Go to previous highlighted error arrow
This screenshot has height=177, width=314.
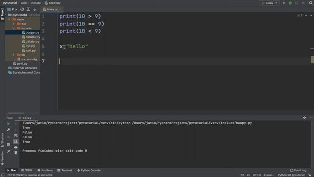[x=306, y=15]
